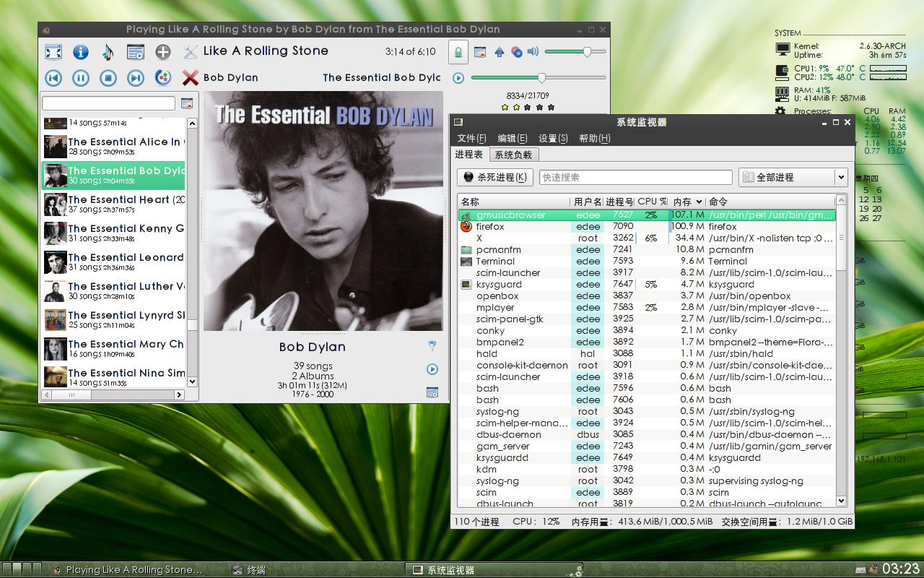Pause the current song
Image resolution: width=924 pixels, height=578 pixels.
[x=81, y=78]
